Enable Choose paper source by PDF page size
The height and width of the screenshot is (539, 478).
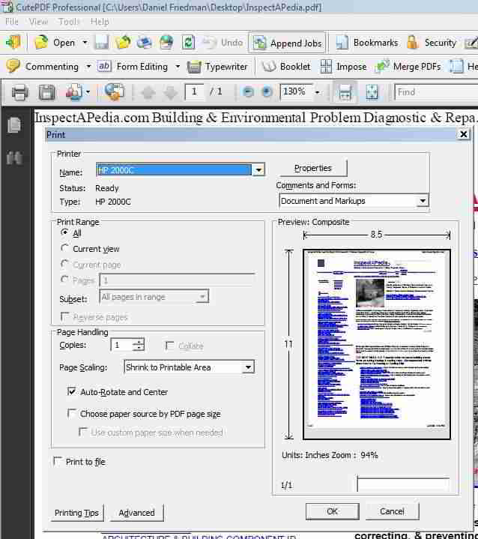click(x=71, y=413)
